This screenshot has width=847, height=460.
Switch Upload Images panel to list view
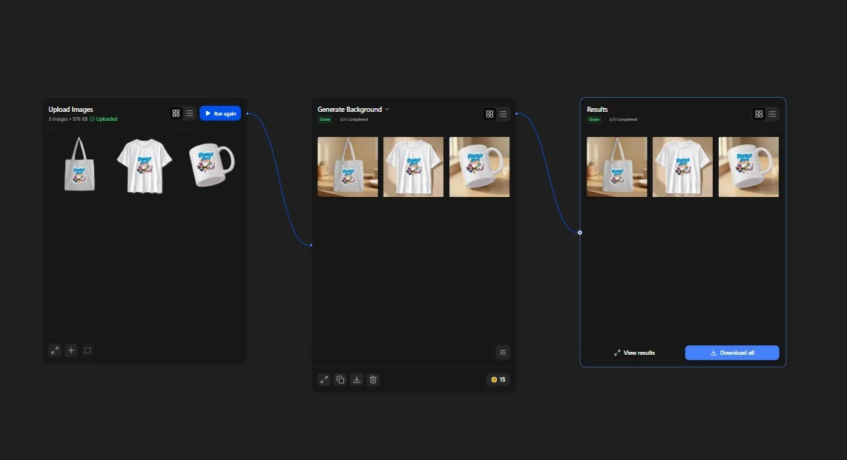(x=189, y=113)
